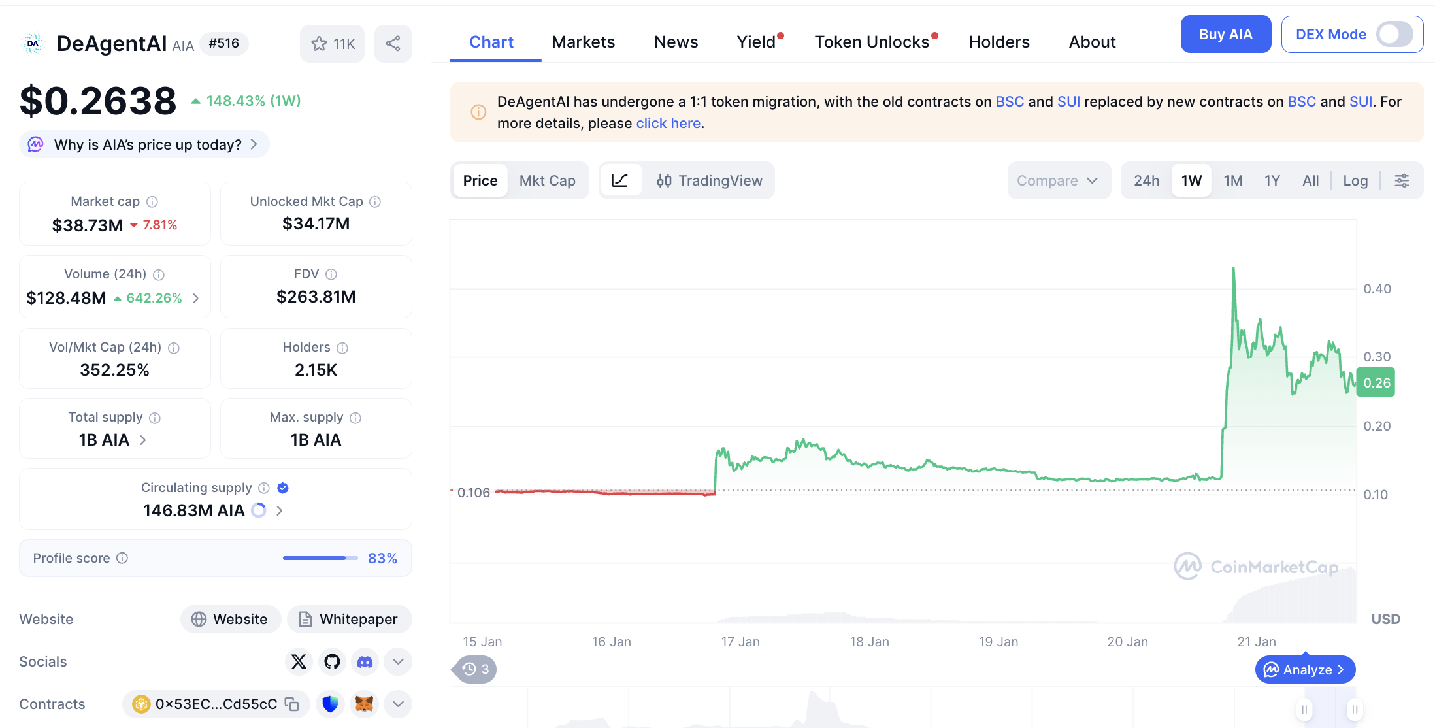Click the MetaMask fox icon
The height and width of the screenshot is (728, 1435).
coord(364,704)
